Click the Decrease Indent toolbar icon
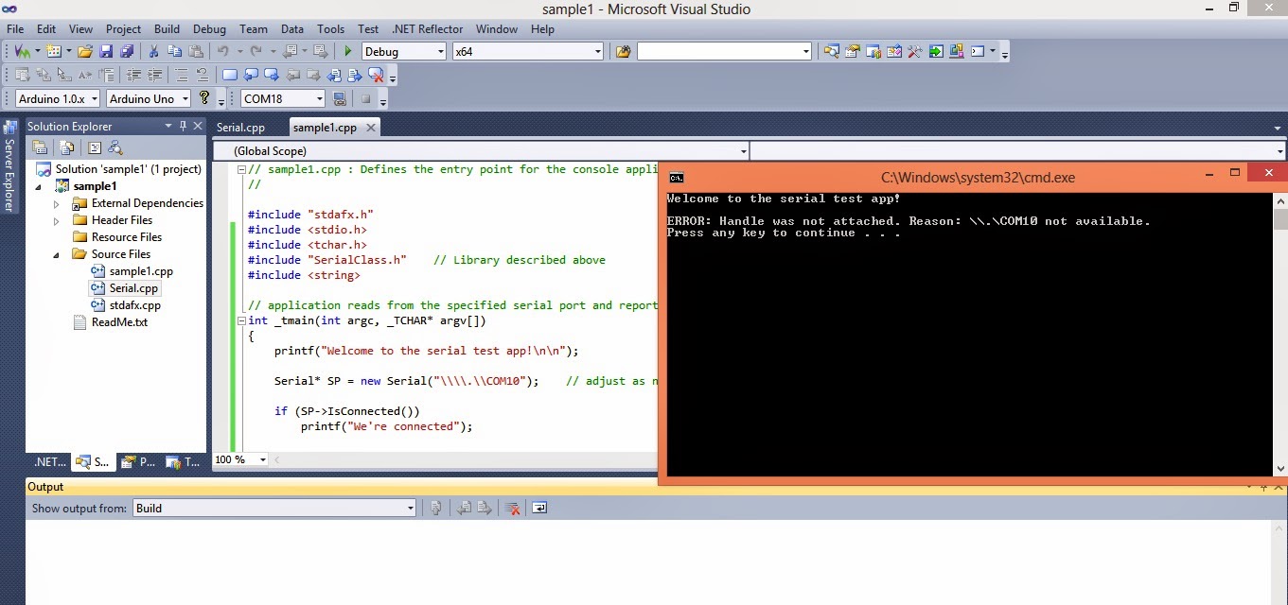This screenshot has width=1288, height=605. (133, 75)
